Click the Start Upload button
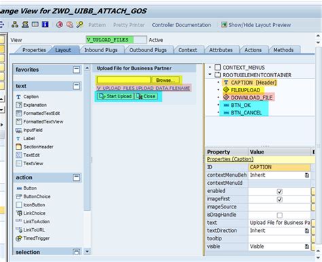This screenshot has width=322, height=262. click(x=115, y=96)
